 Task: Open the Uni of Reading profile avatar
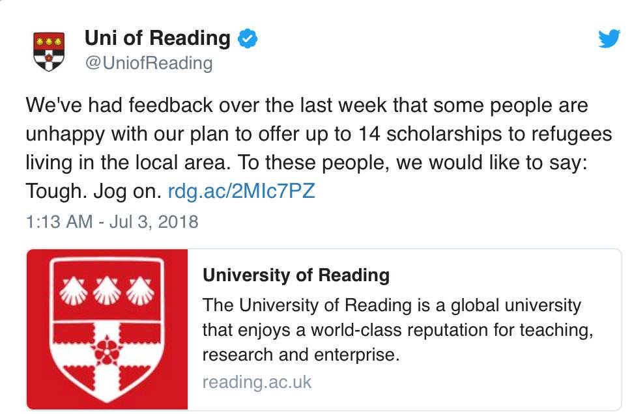[49, 51]
